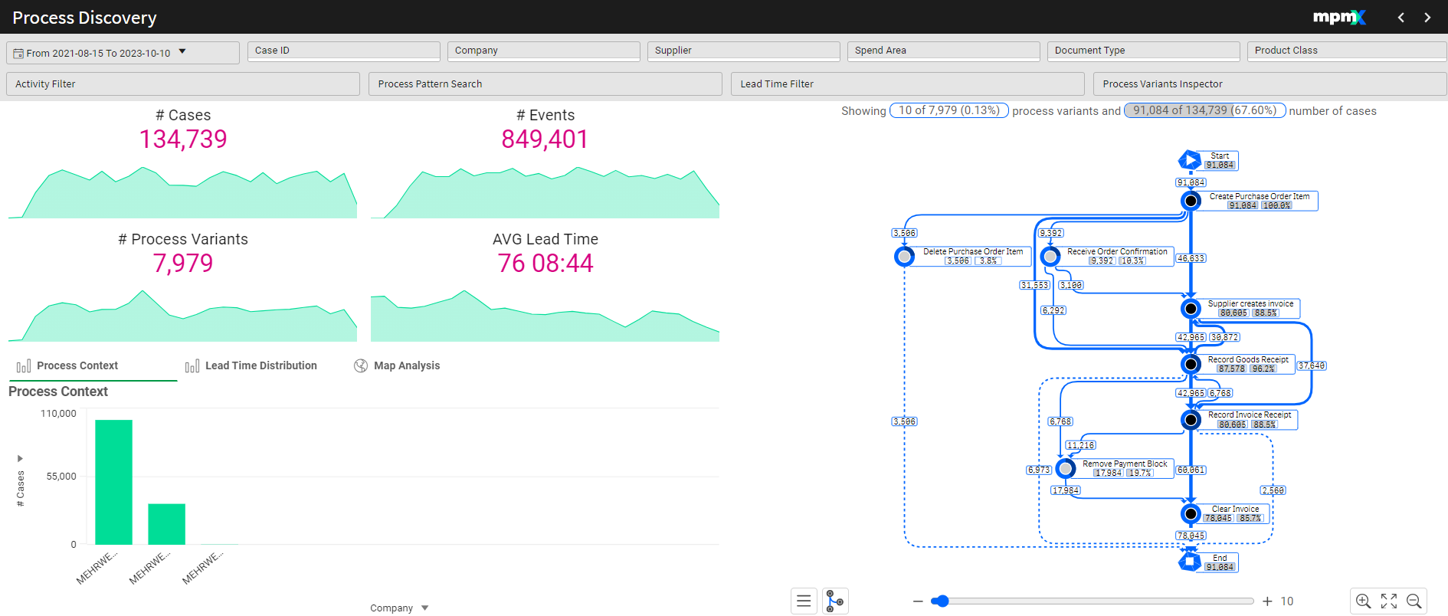Select Record Invoice Receipt node
The height and width of the screenshot is (616, 1448).
point(1191,420)
